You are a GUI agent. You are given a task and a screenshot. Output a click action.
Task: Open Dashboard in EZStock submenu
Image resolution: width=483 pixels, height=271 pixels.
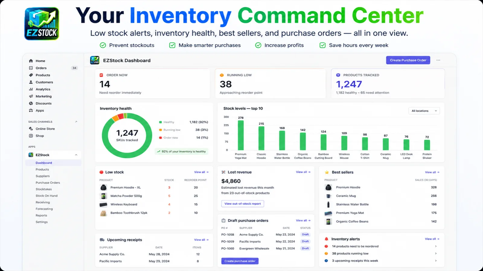(44, 163)
